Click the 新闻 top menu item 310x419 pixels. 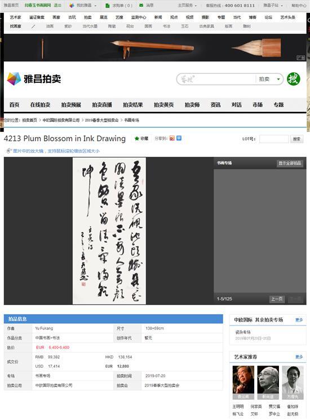(158, 17)
